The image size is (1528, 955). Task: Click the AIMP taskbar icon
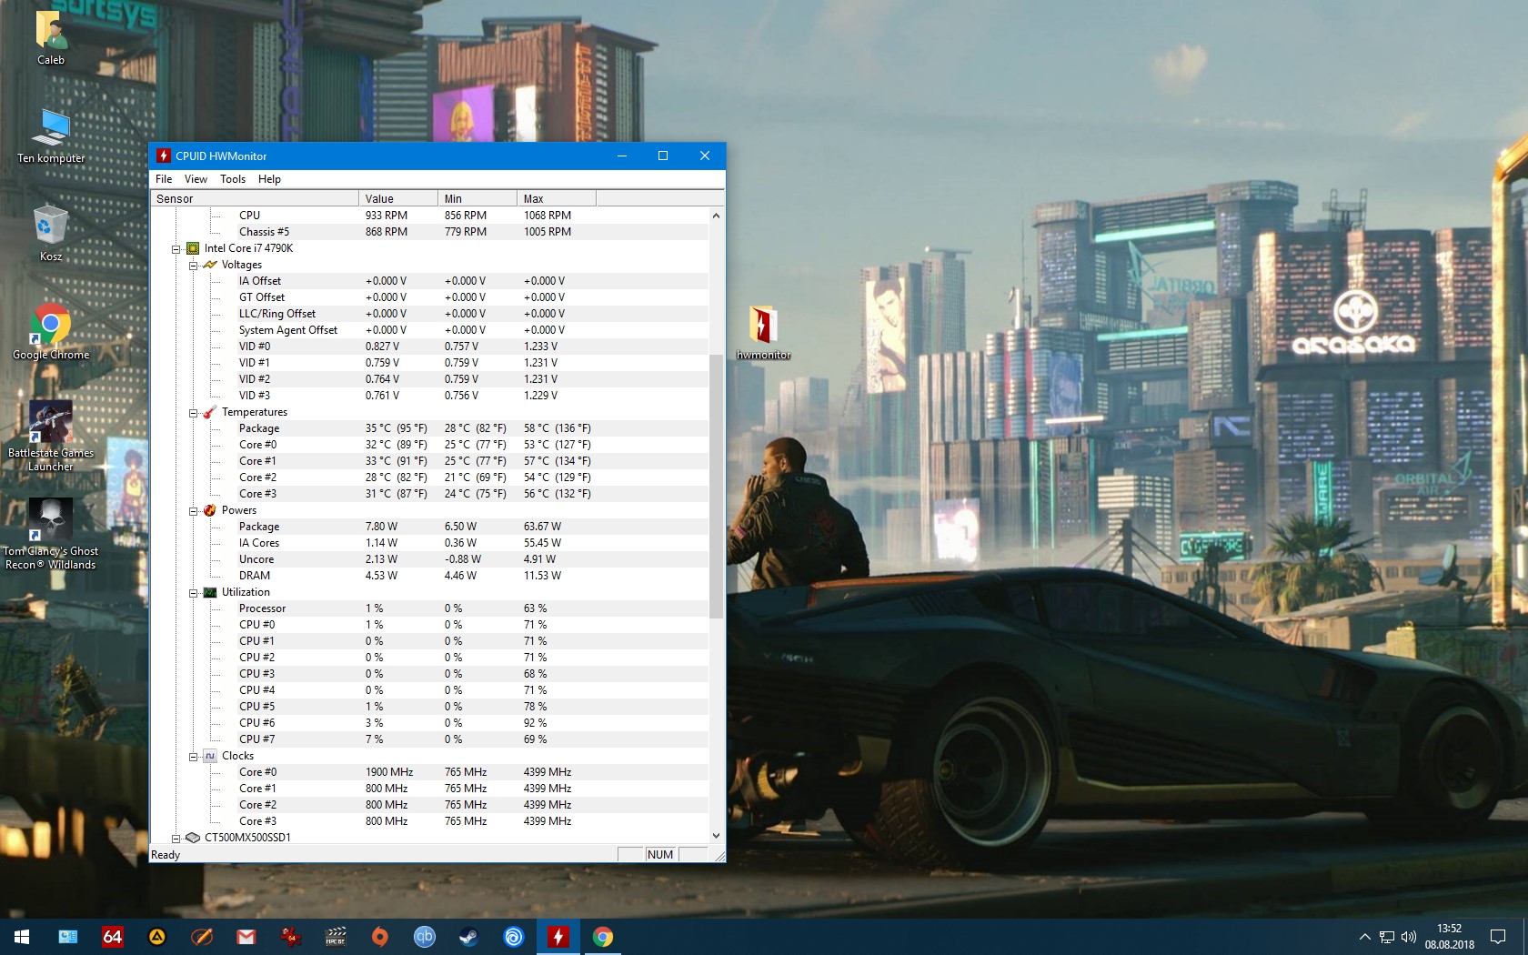(156, 937)
